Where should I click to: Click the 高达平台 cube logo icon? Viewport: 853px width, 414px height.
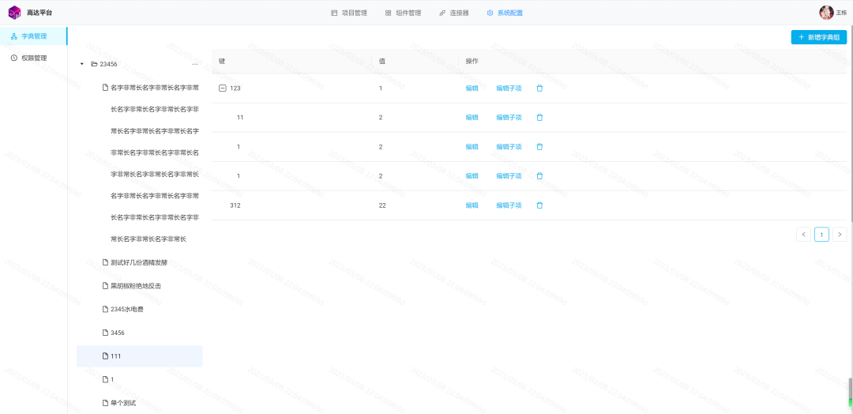pyautogui.click(x=15, y=12)
